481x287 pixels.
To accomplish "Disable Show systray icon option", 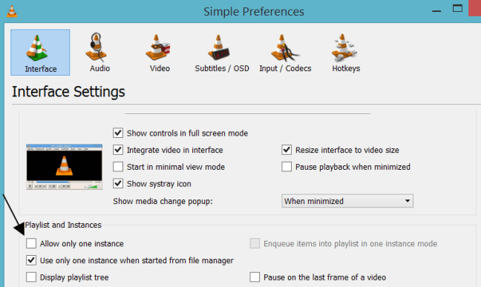I will coord(118,184).
